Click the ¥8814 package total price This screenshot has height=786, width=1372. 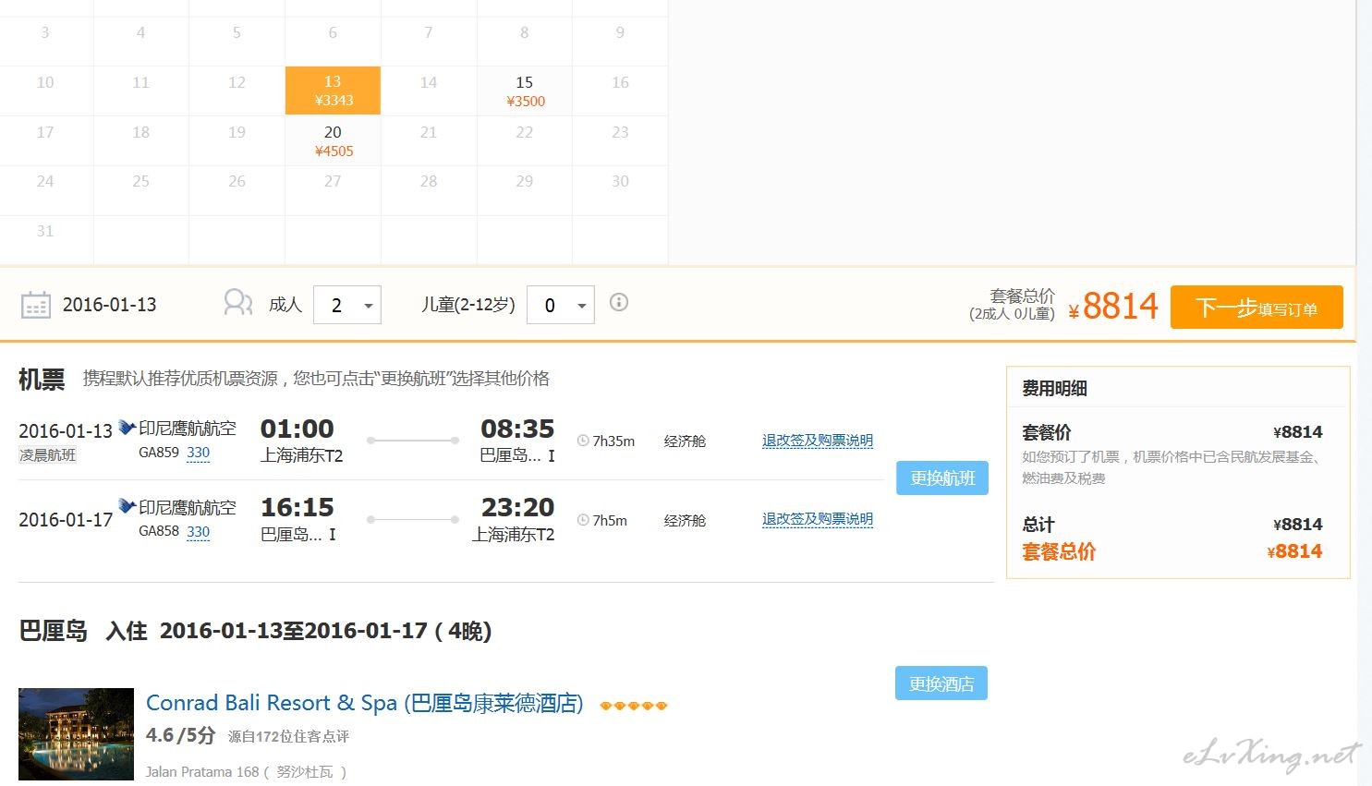coord(1113,306)
